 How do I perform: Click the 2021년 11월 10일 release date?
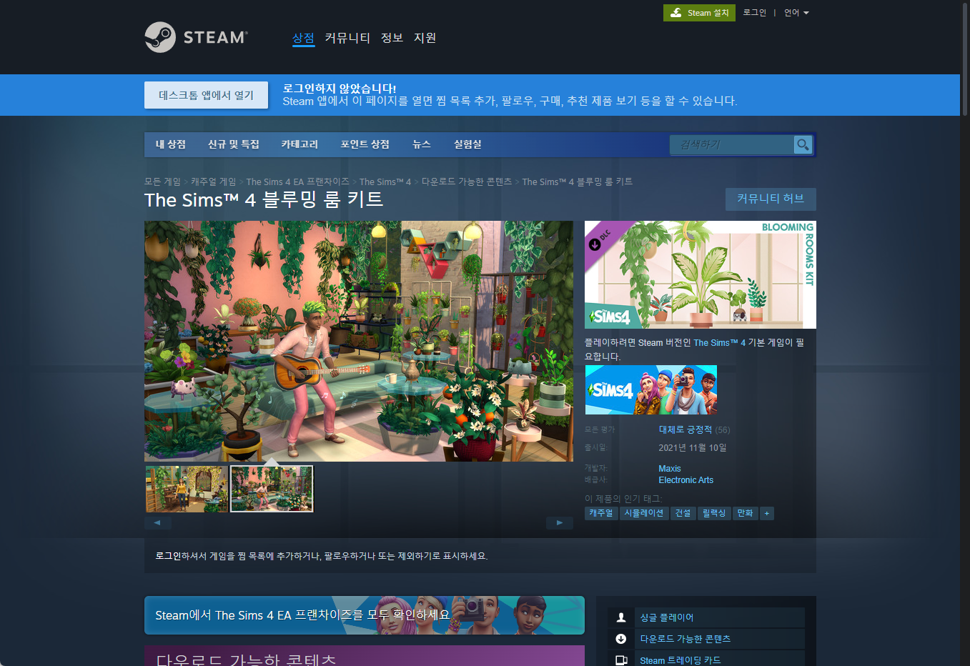coord(693,448)
